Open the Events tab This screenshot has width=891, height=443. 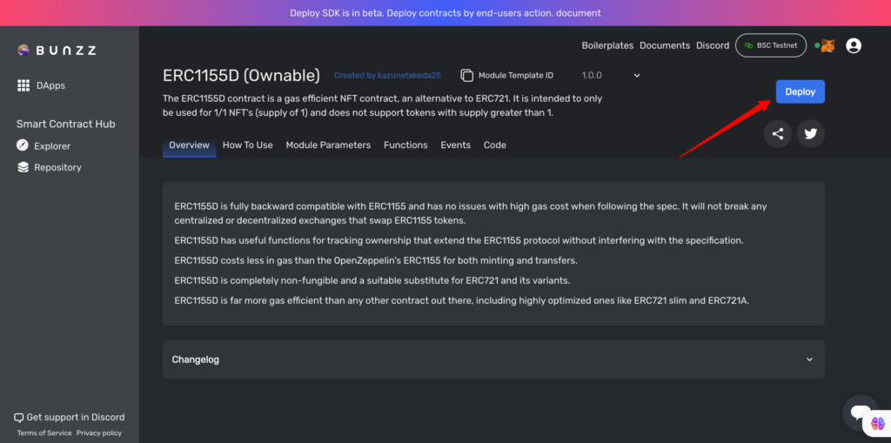coord(456,145)
